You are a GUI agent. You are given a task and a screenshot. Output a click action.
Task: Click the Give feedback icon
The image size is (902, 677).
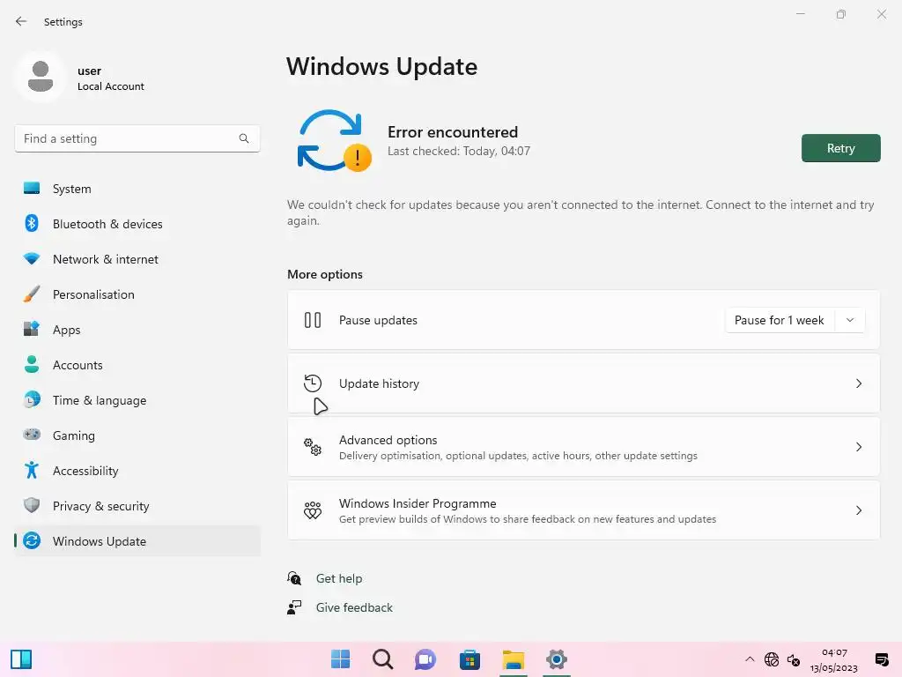pyautogui.click(x=294, y=607)
